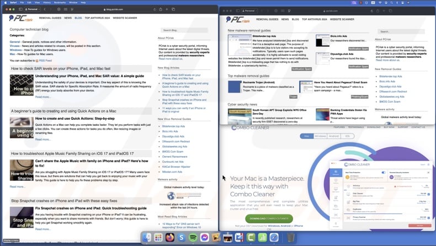Click the pcrisk.com address bar in right window

331,11
